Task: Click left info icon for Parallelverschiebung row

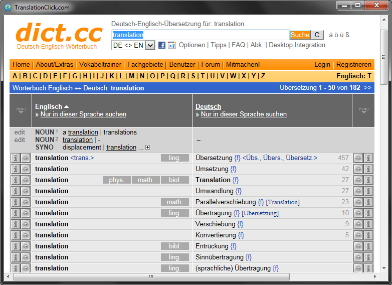Action: coord(15,202)
